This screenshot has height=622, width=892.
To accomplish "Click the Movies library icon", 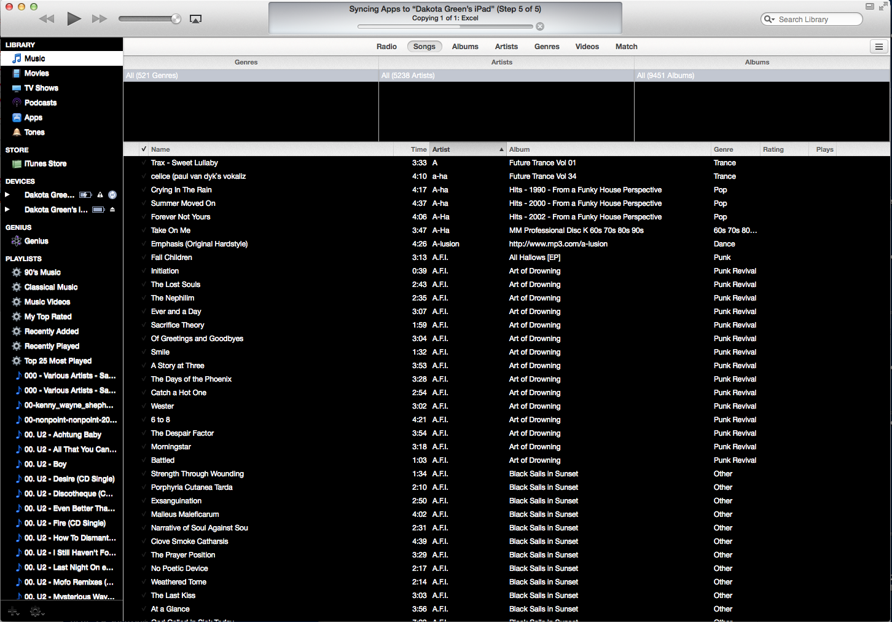I will 17,73.
